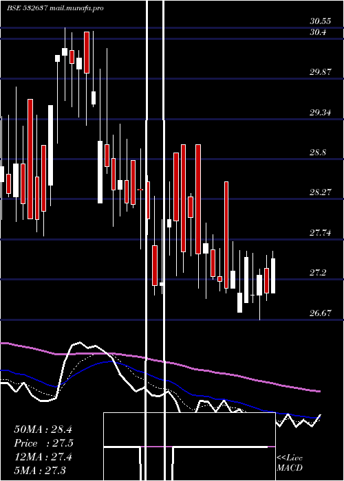The image size is (344, 481).
Task: Click the 50MA : 28.4 readout
Action: tap(43, 429)
